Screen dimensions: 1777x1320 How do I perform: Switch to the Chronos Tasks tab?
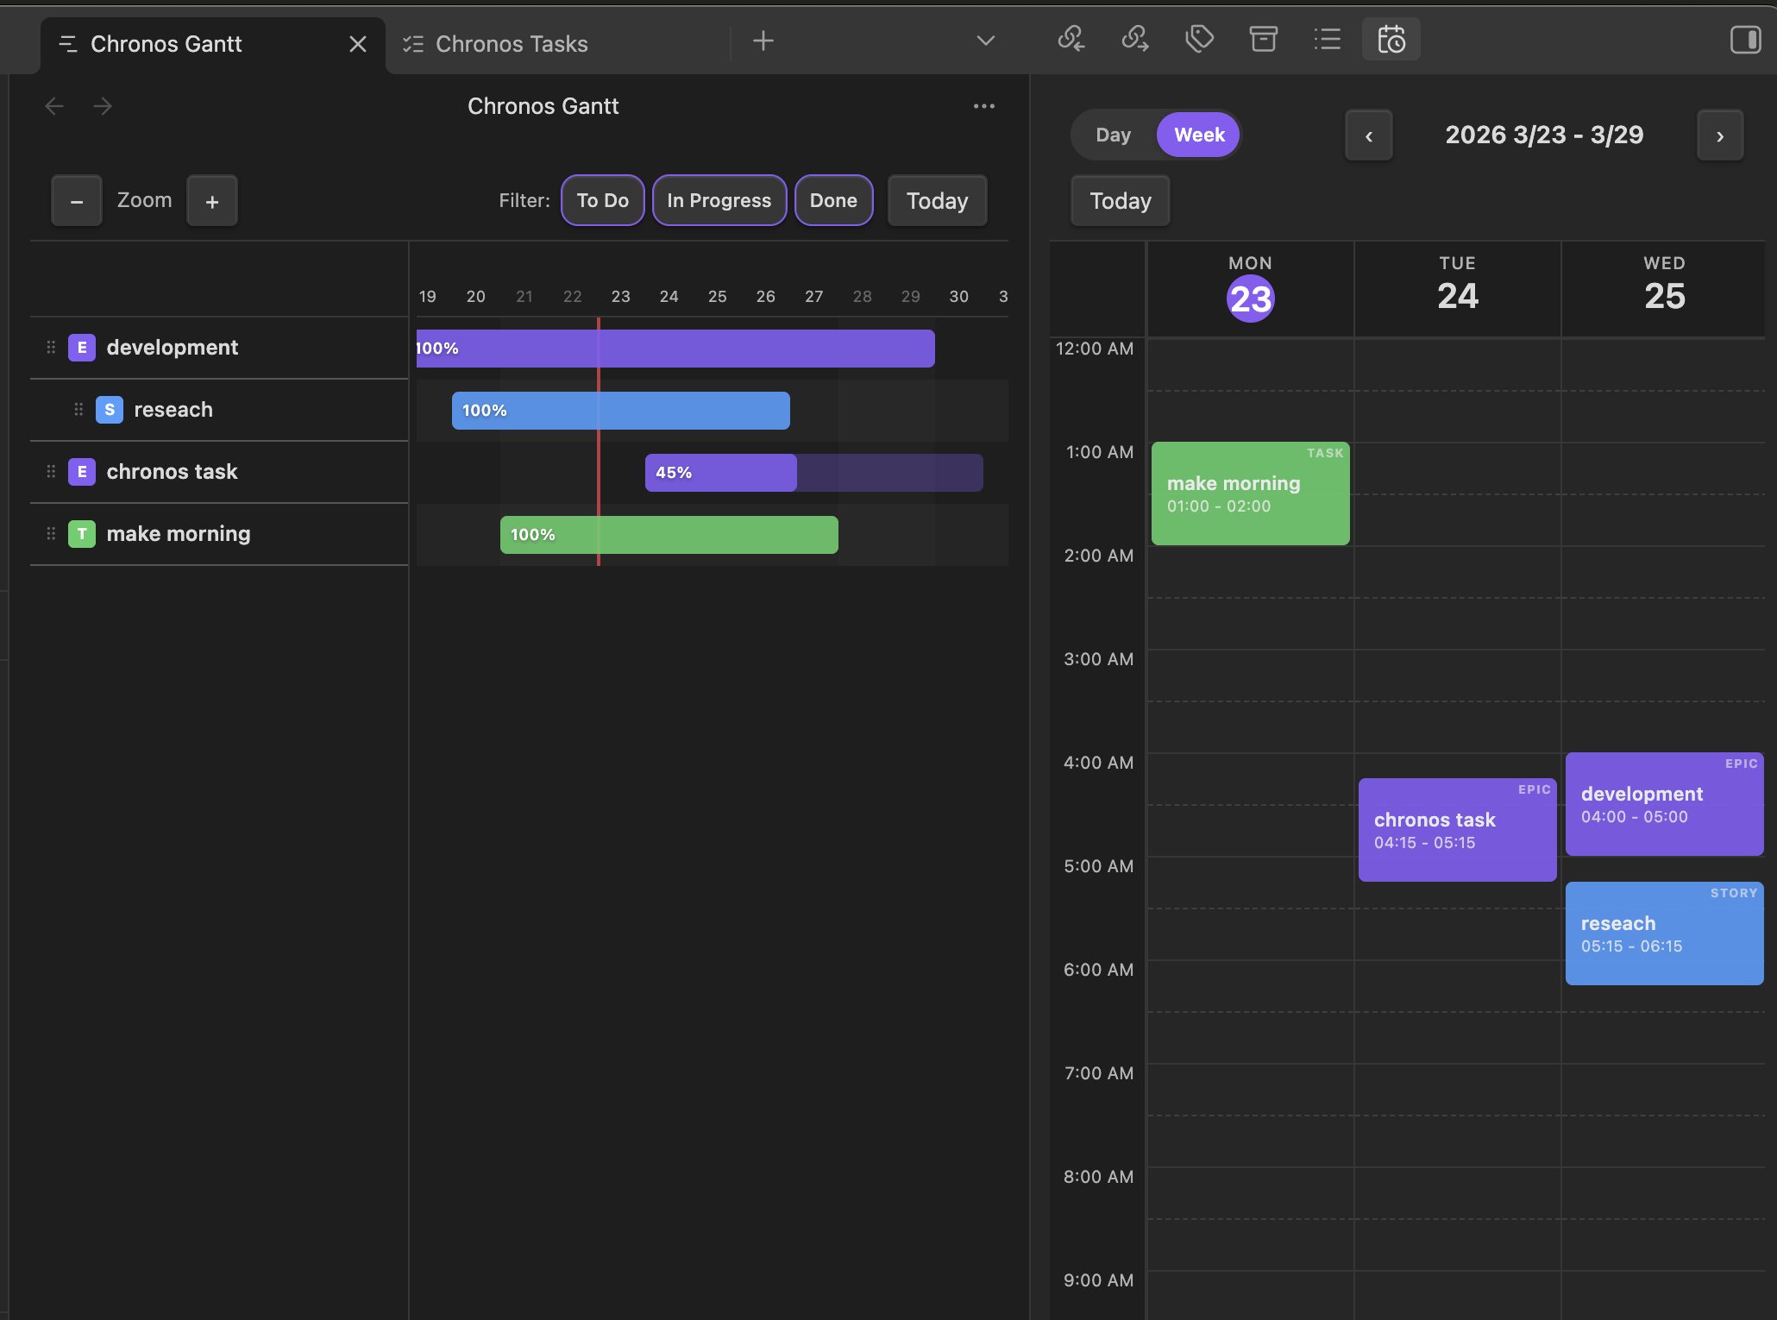coord(512,44)
